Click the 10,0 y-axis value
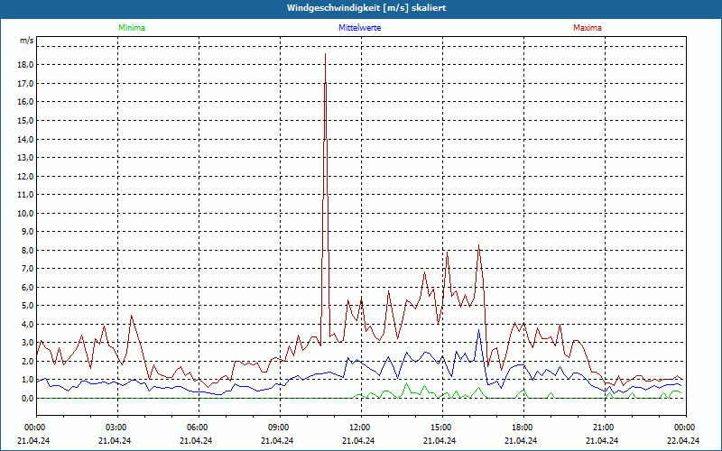 click(25, 213)
